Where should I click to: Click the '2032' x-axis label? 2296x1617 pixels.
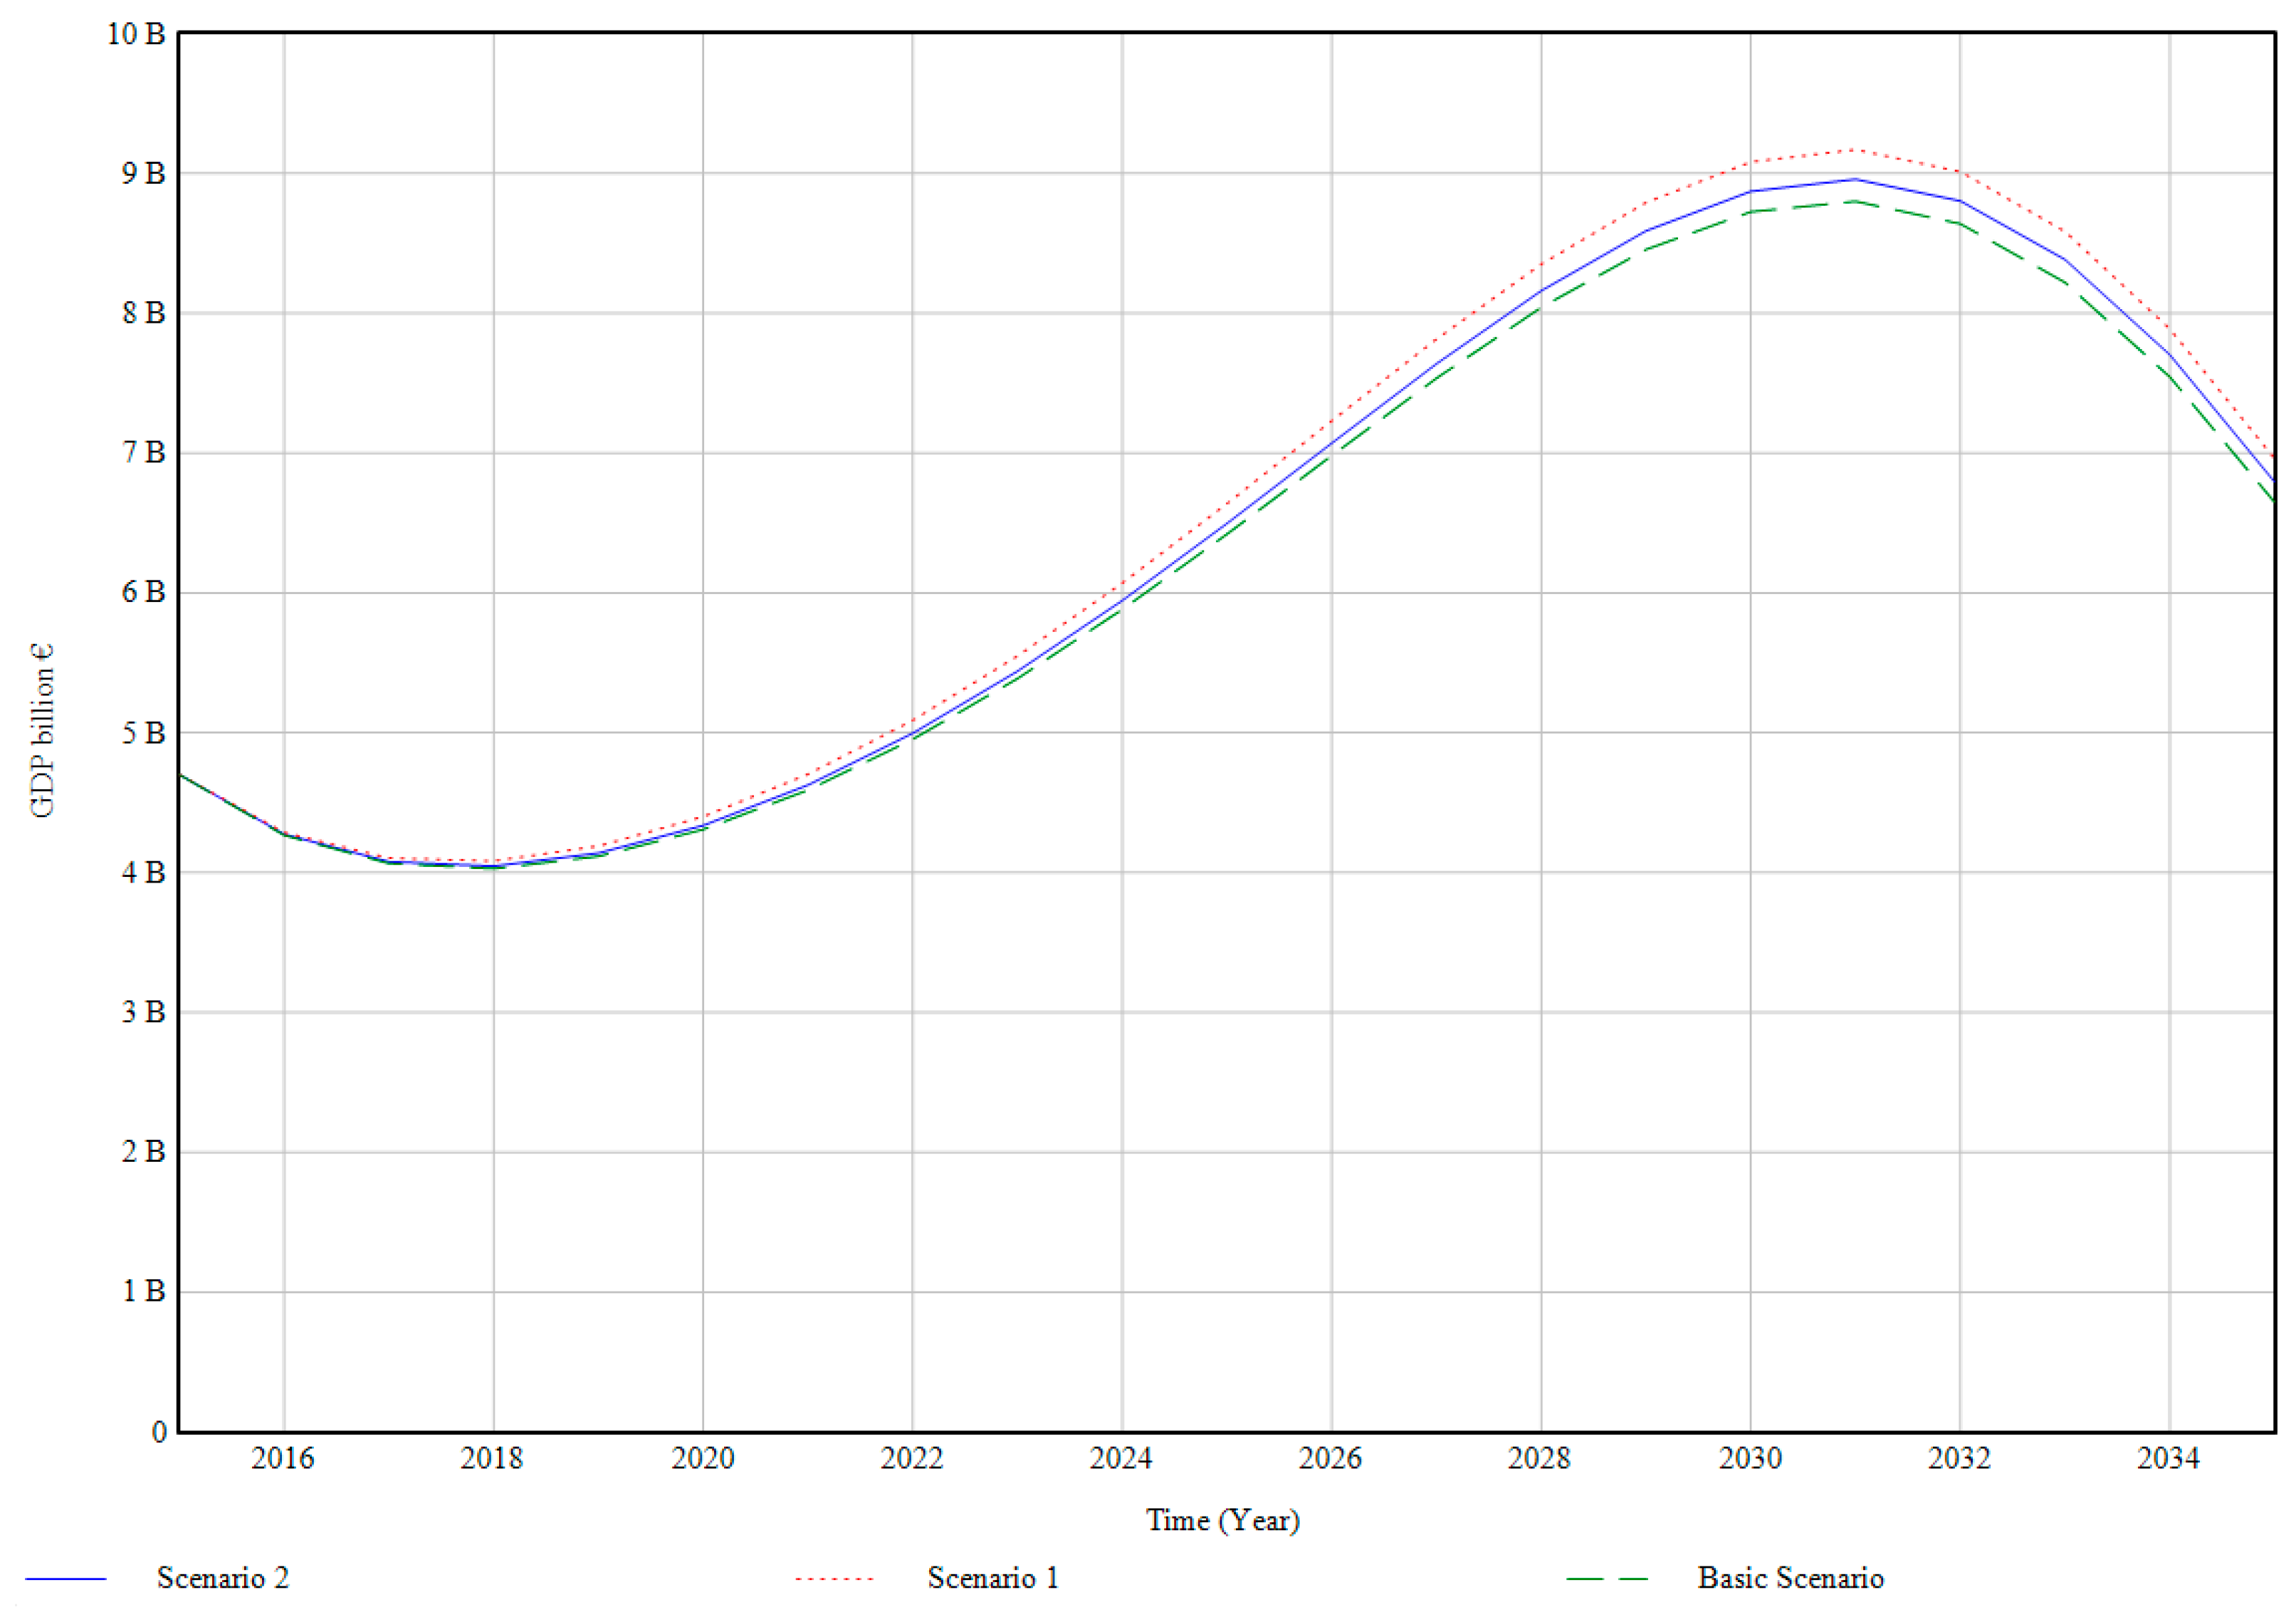(1960, 1458)
